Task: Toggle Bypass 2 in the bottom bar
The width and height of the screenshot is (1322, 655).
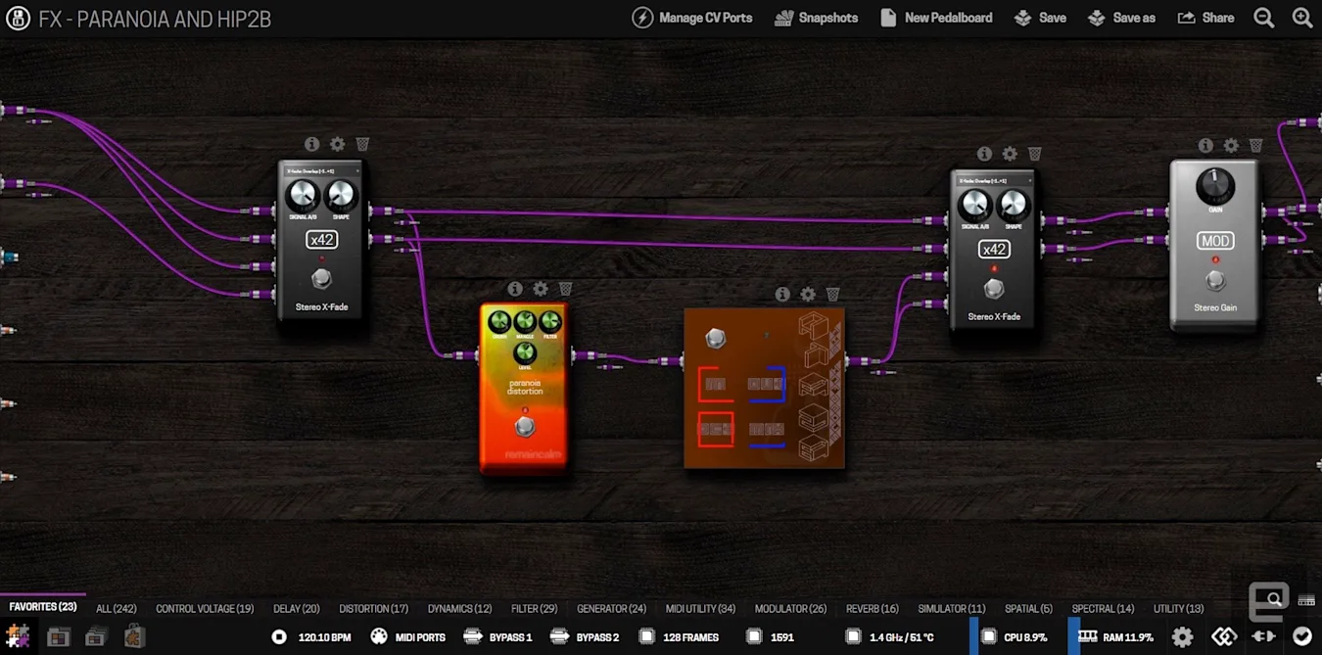Action: pyautogui.click(x=585, y=637)
